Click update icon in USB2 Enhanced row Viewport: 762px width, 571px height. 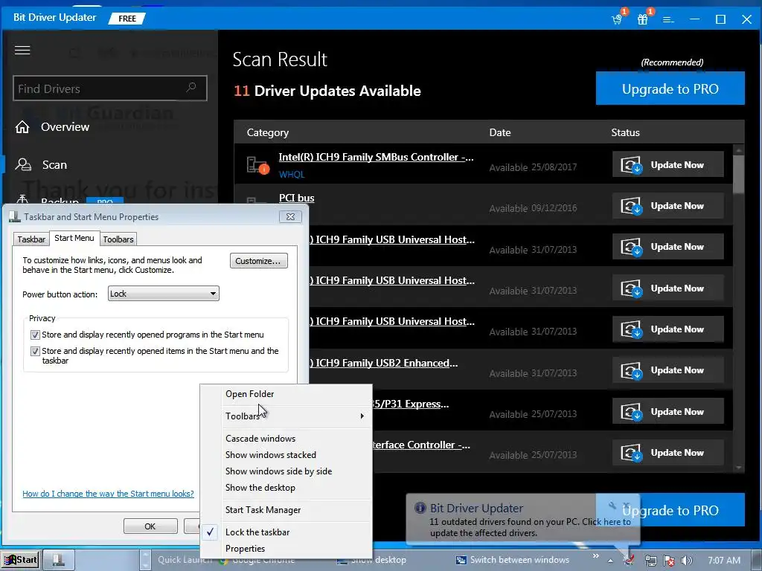(x=631, y=370)
